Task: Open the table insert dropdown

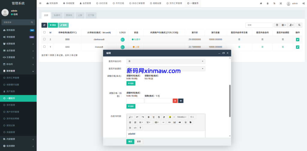Action: [x=156, y=123]
